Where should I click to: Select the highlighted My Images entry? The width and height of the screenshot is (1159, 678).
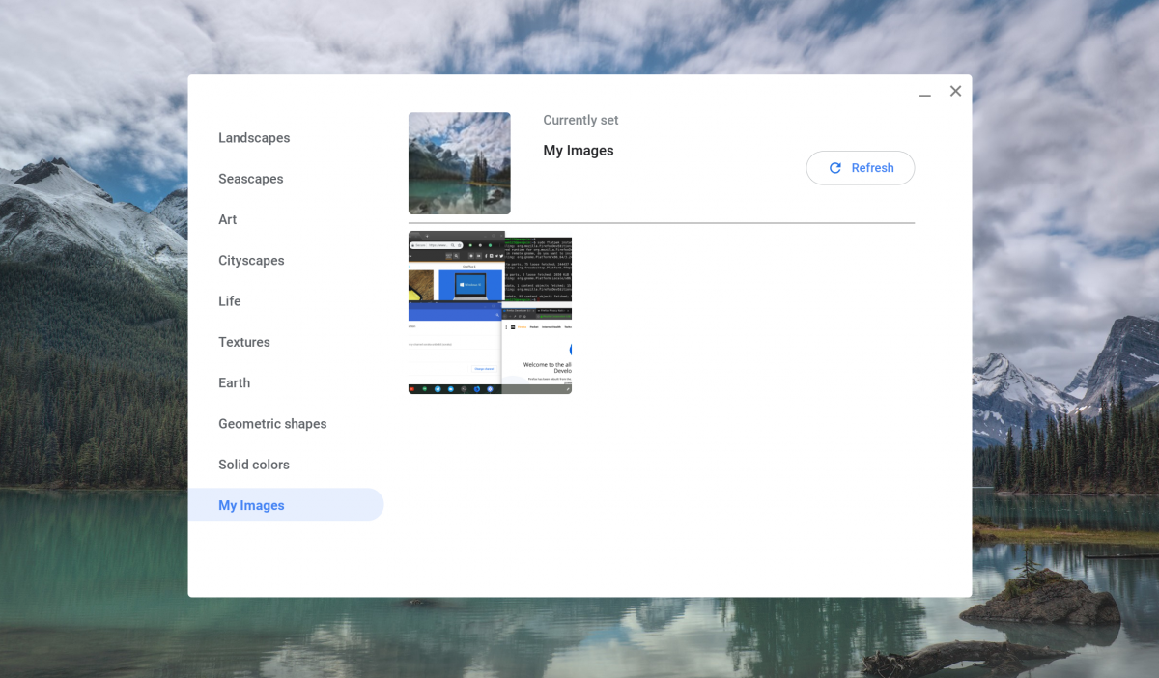point(251,504)
